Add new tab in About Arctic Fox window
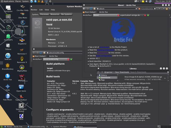The width and height of the screenshot is (171, 128). pos(148,15)
